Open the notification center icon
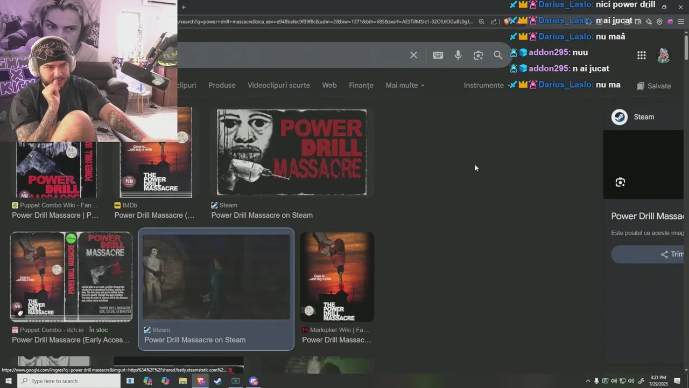The image size is (689, 388). pyautogui.click(x=677, y=381)
